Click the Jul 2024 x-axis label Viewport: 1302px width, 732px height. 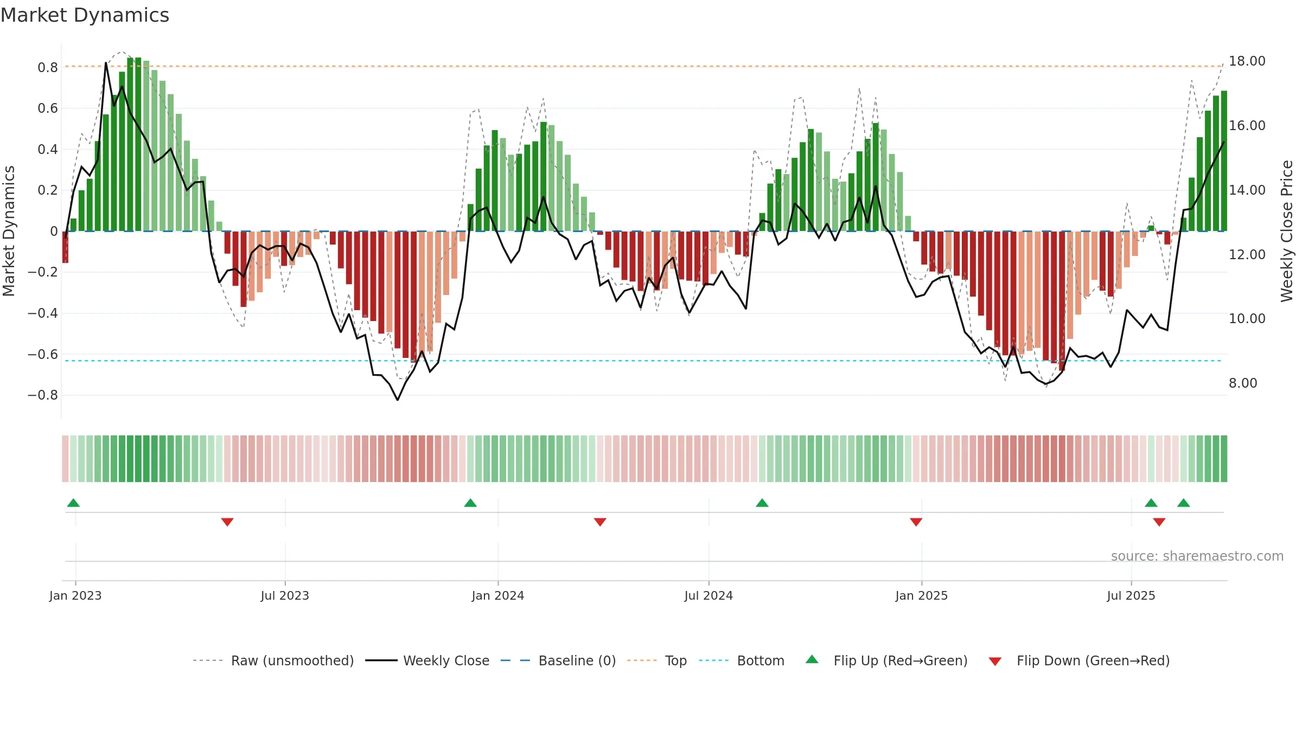click(709, 595)
